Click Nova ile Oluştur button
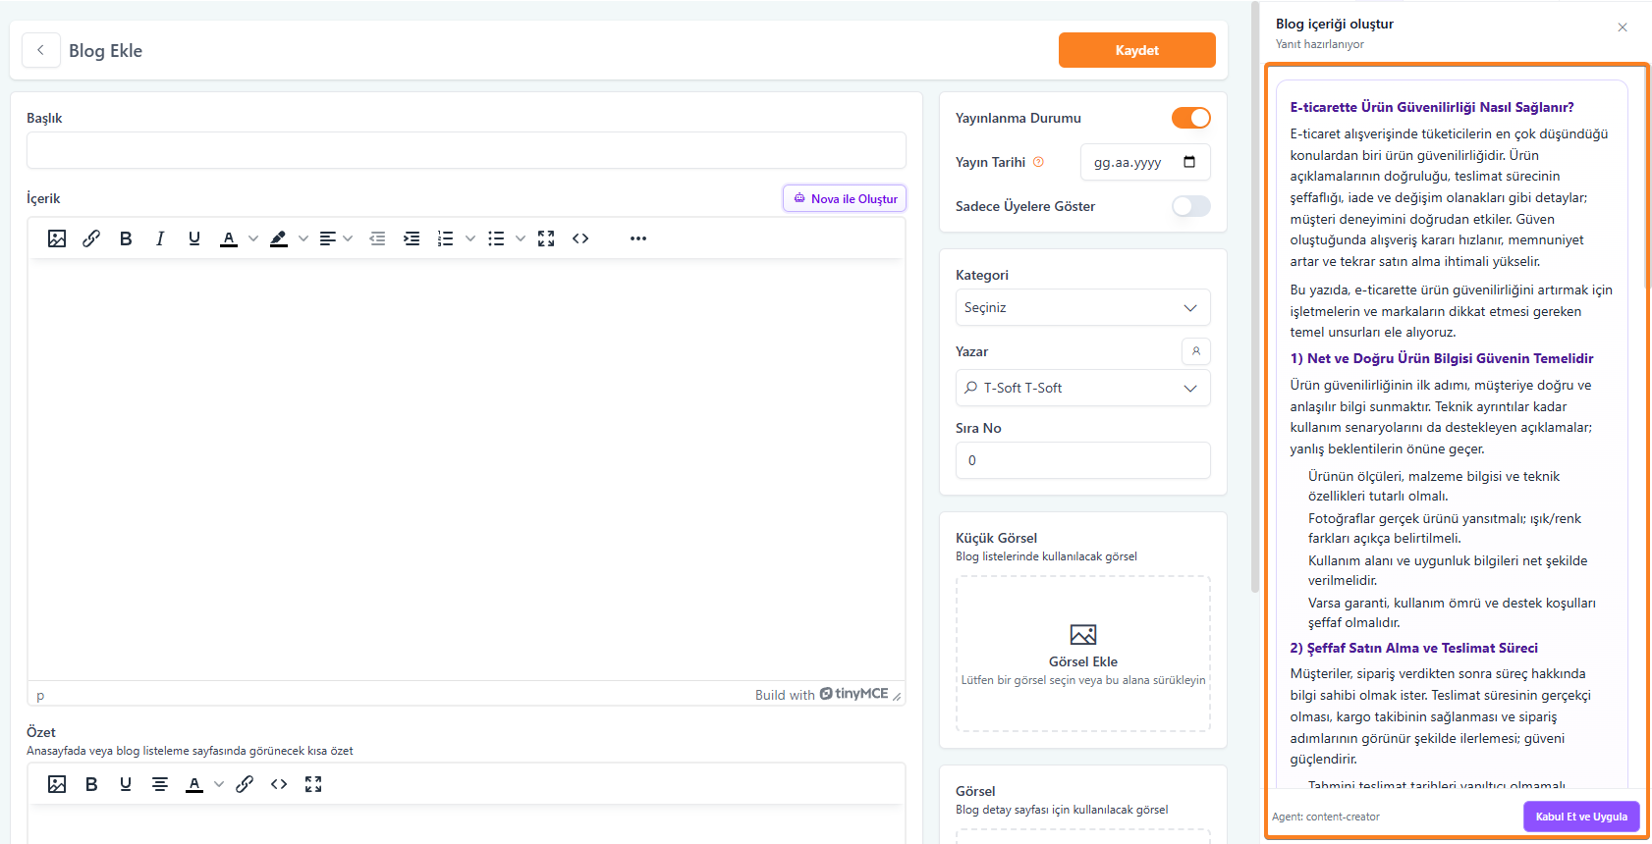 click(x=845, y=198)
